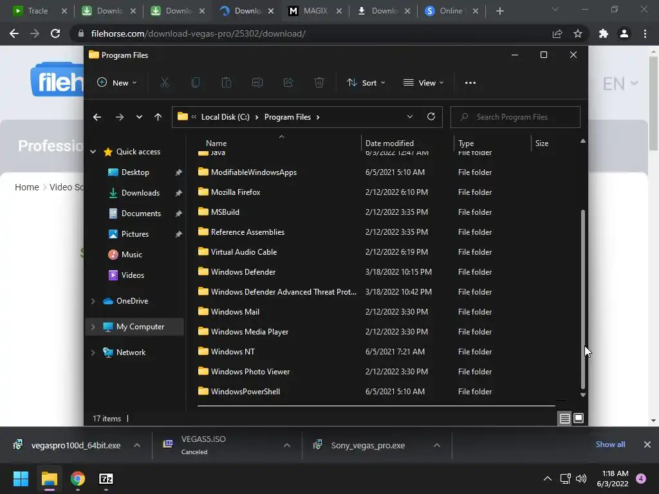This screenshot has width=659, height=494.
Task: Open 7-Zip from the taskbar
Action: (x=106, y=479)
